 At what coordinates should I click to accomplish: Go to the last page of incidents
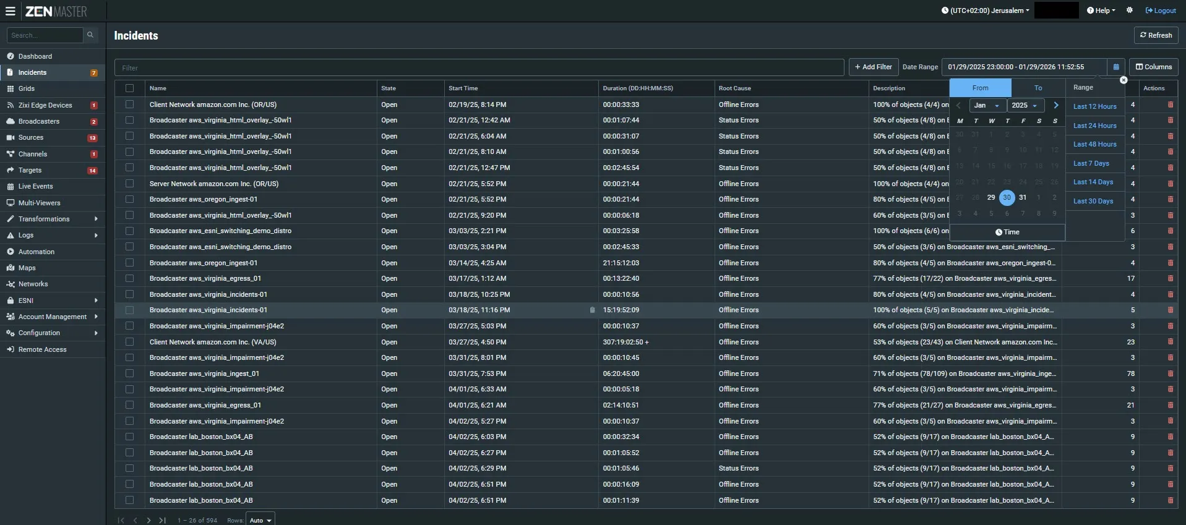[162, 521]
